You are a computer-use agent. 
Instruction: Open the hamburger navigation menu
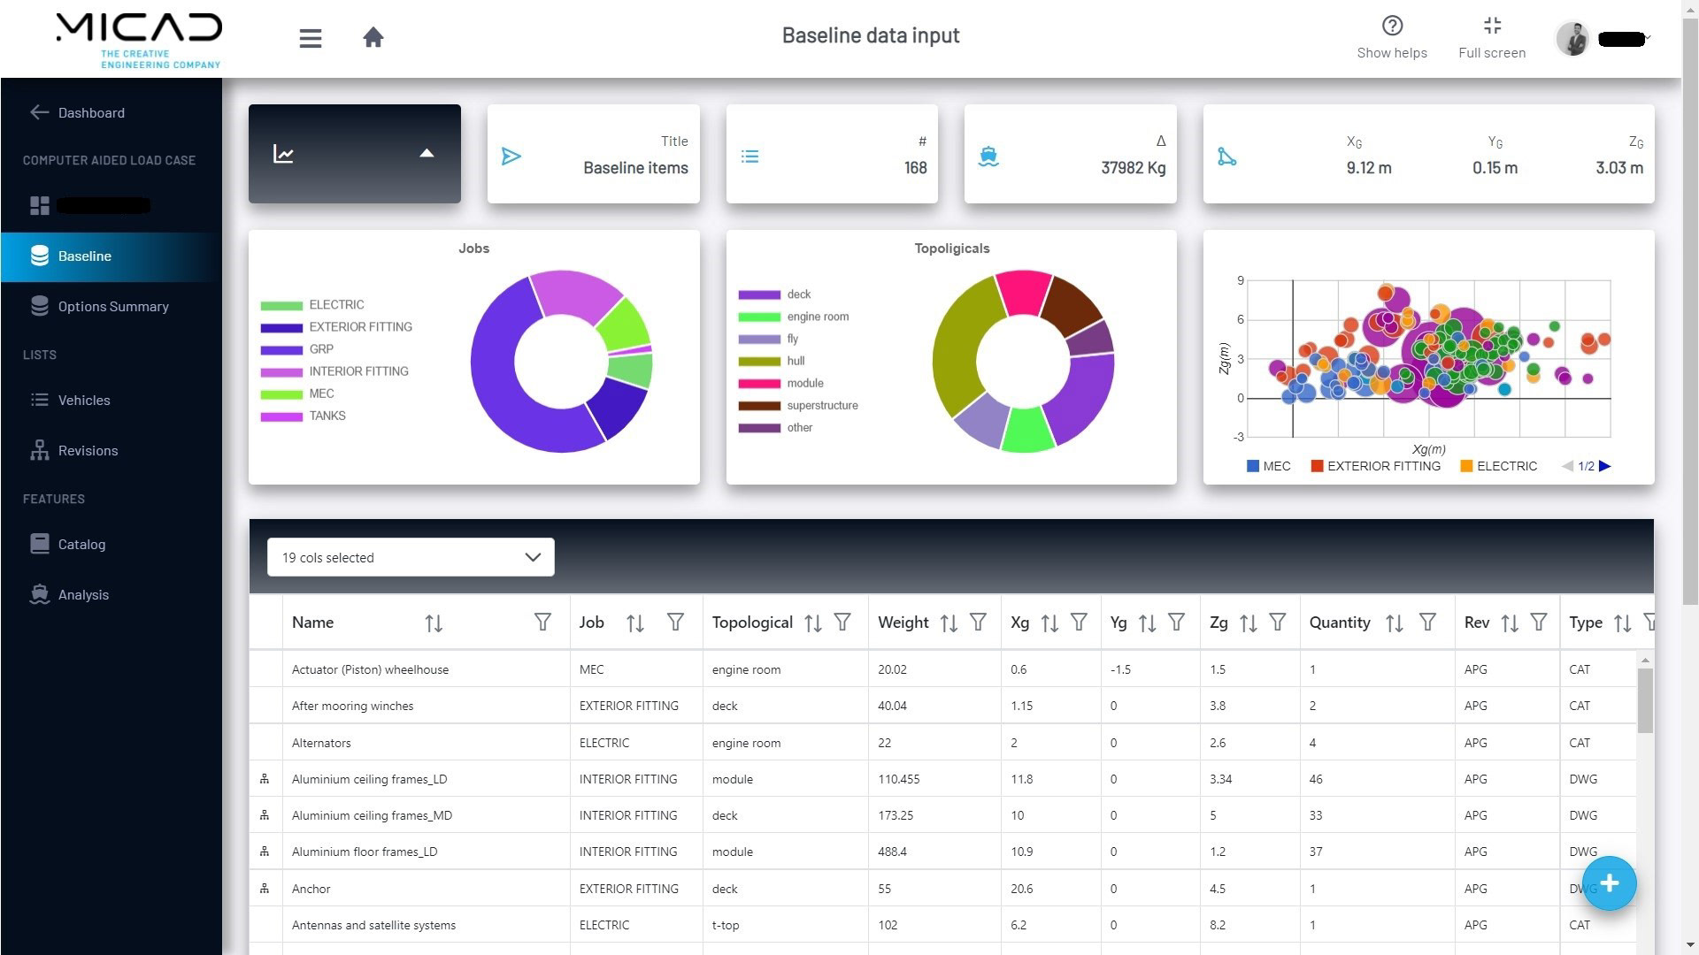[310, 38]
